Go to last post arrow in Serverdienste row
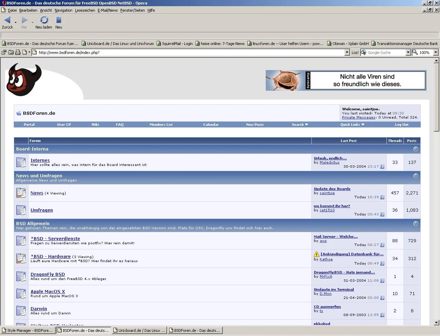The width and height of the screenshot is (440, 336). (382, 245)
